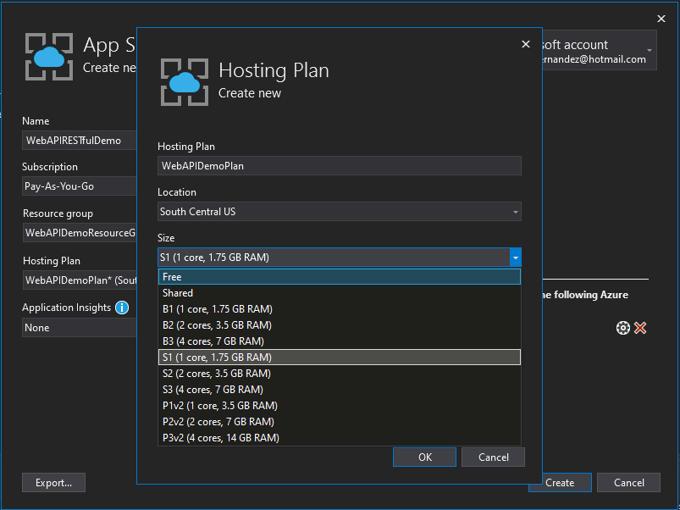Select P2v2 (2 cores, 7 GB RAM)
This screenshot has height=510, width=680.
(340, 422)
